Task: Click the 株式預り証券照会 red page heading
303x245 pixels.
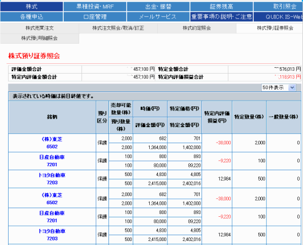Action: [x=34, y=56]
